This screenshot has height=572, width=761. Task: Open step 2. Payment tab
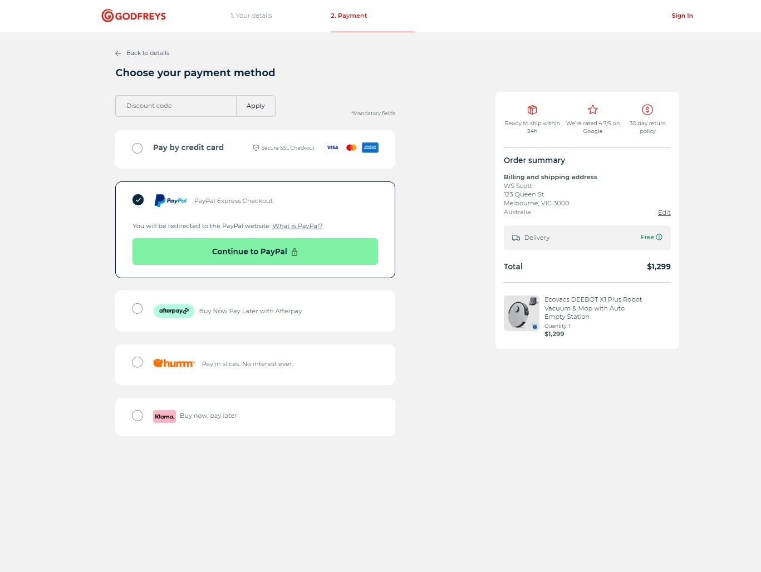[x=349, y=16]
